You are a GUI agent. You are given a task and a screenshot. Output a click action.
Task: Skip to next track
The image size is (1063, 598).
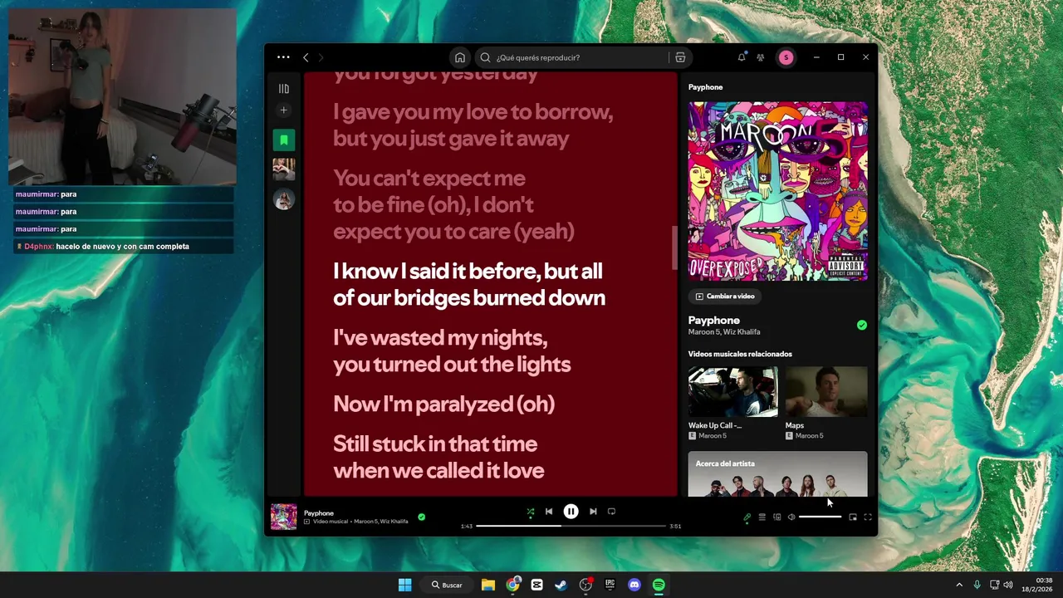point(593,512)
